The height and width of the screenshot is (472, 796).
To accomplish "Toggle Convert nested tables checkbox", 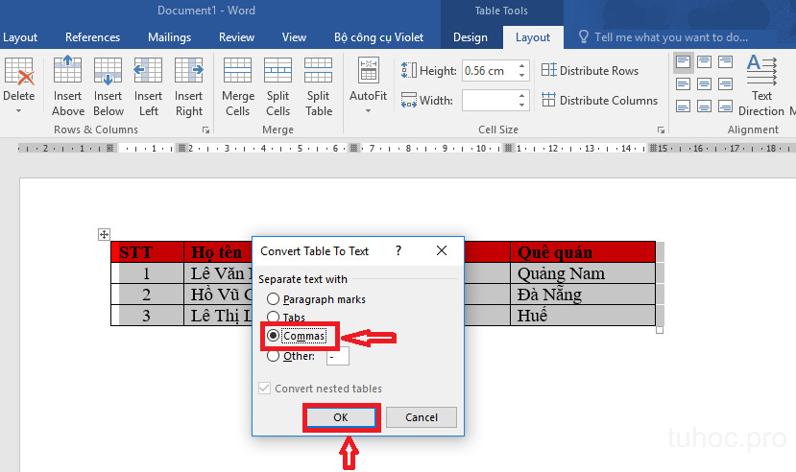I will pos(264,389).
